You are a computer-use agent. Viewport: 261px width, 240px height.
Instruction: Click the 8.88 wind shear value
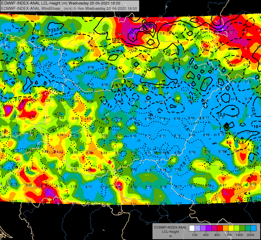206,135
